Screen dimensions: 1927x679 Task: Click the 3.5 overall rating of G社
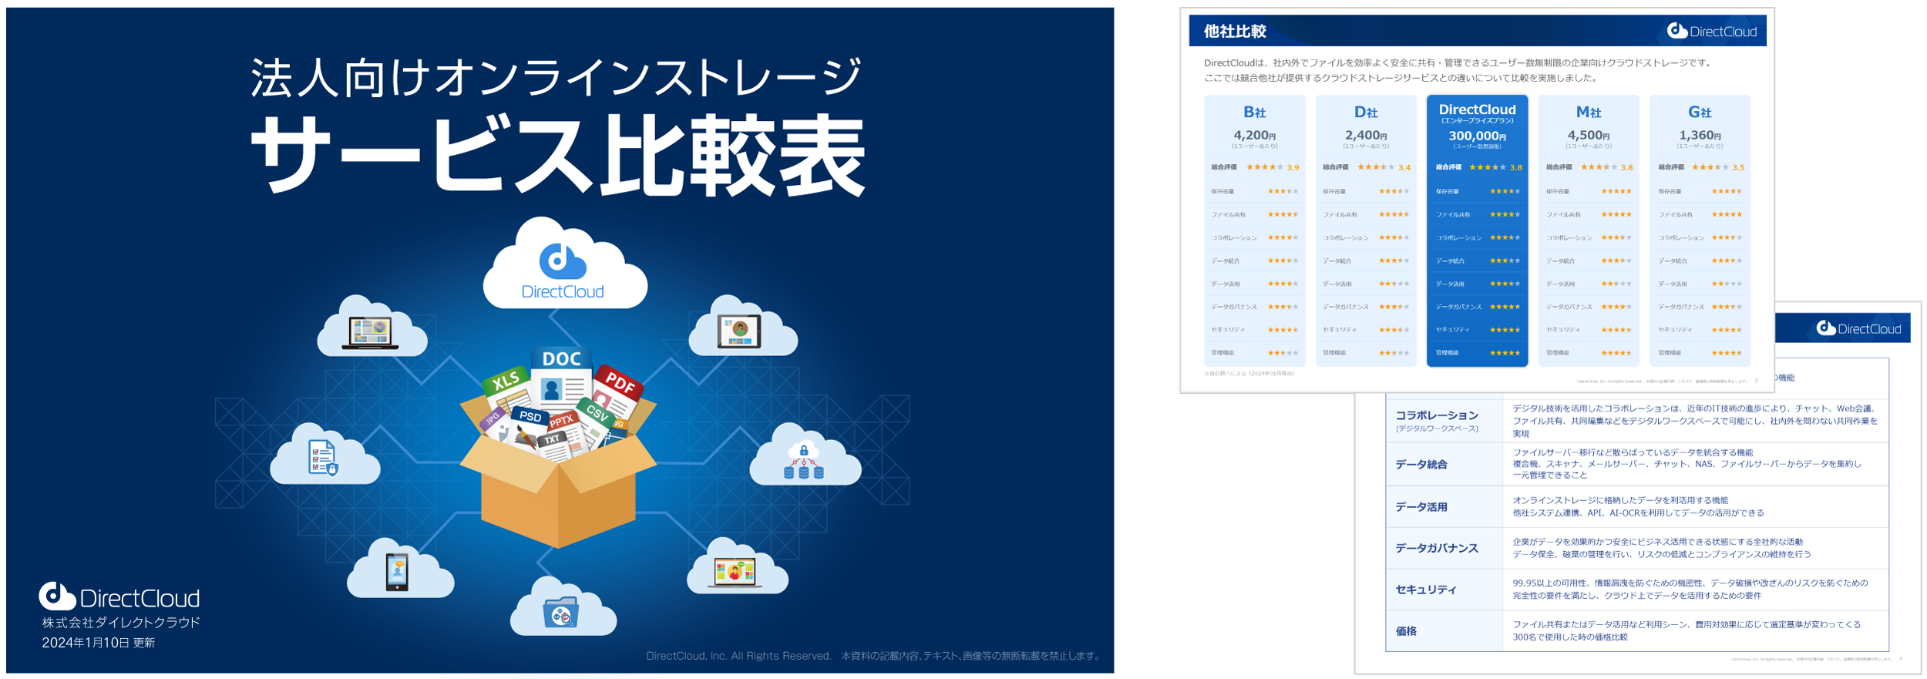[x=1738, y=167]
